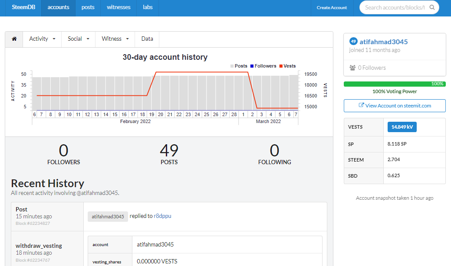The height and width of the screenshot is (266, 451).
Task: Click the Recent History heading
Action: tap(47, 183)
